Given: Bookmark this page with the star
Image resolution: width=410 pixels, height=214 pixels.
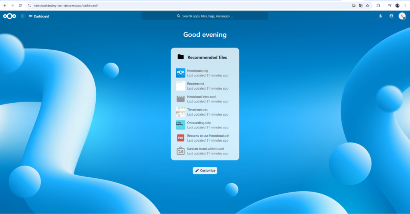Looking at the screenshot, I should click(x=368, y=6).
